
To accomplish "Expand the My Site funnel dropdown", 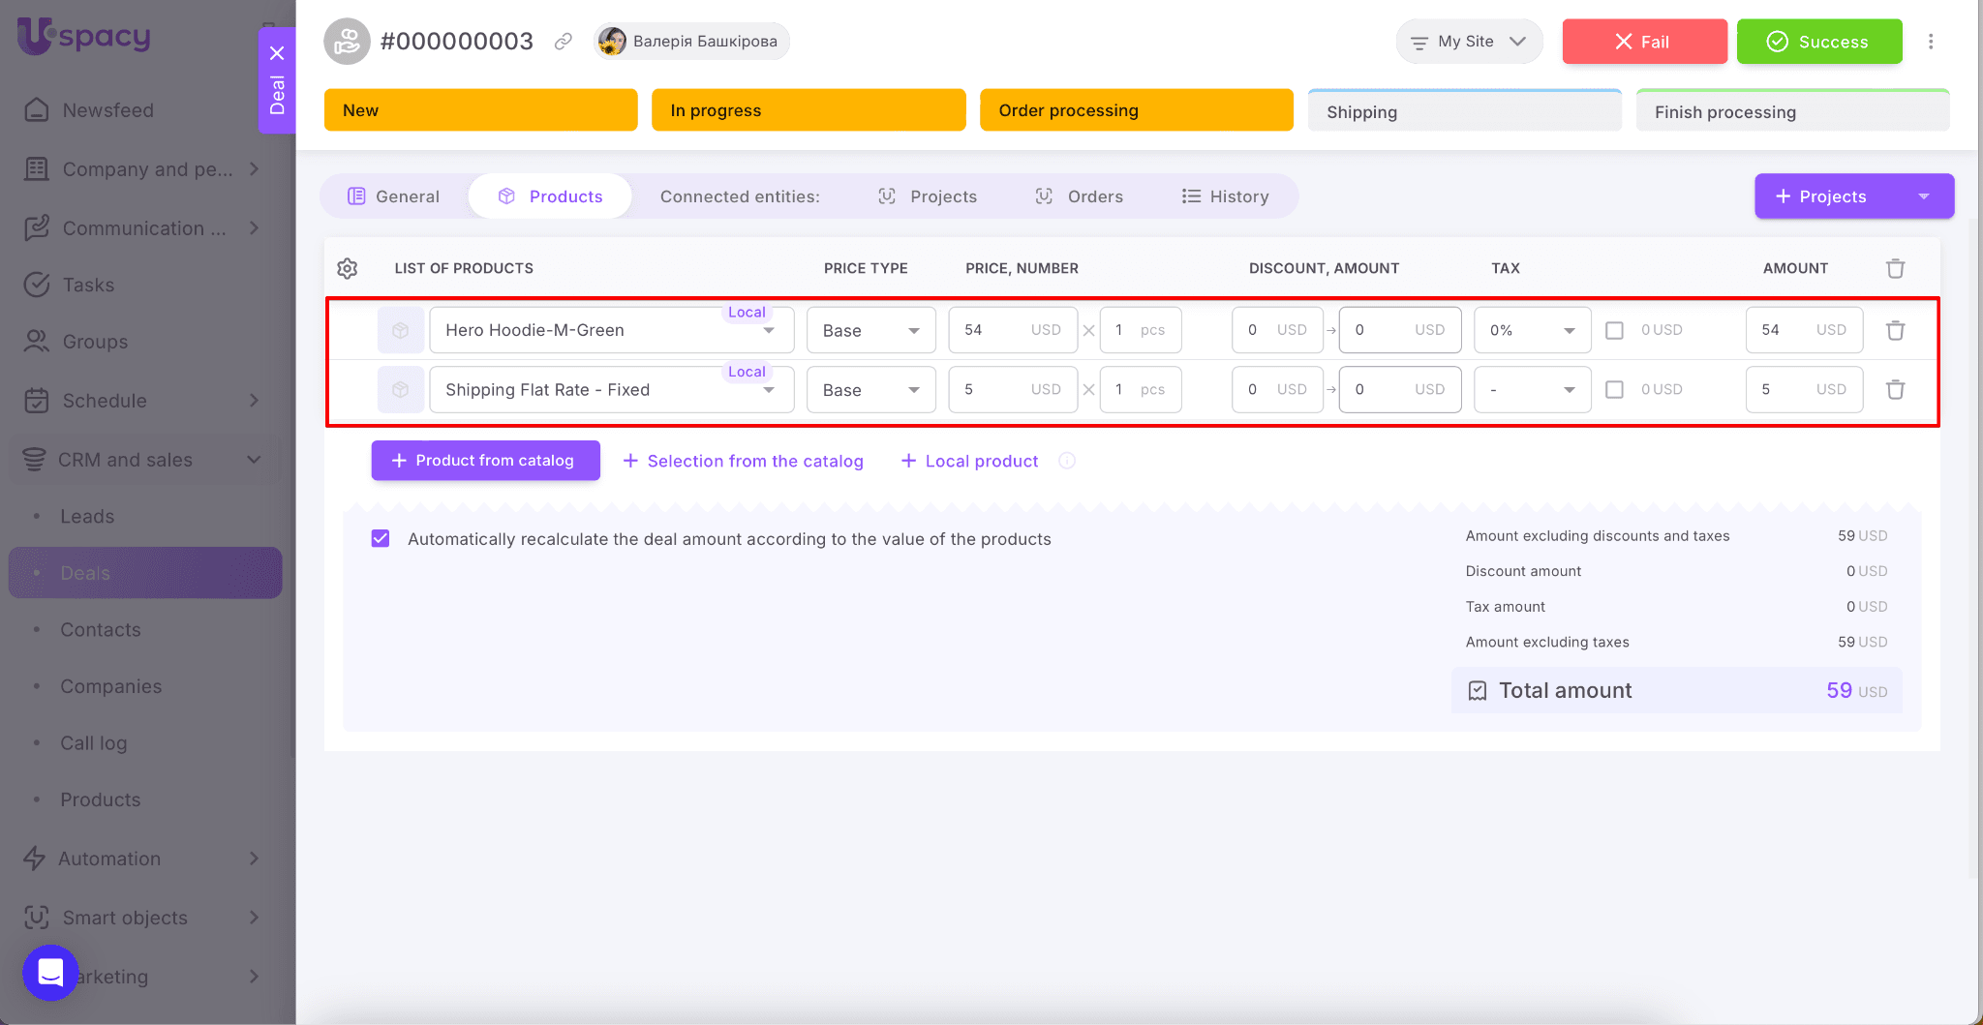I will click(1468, 42).
